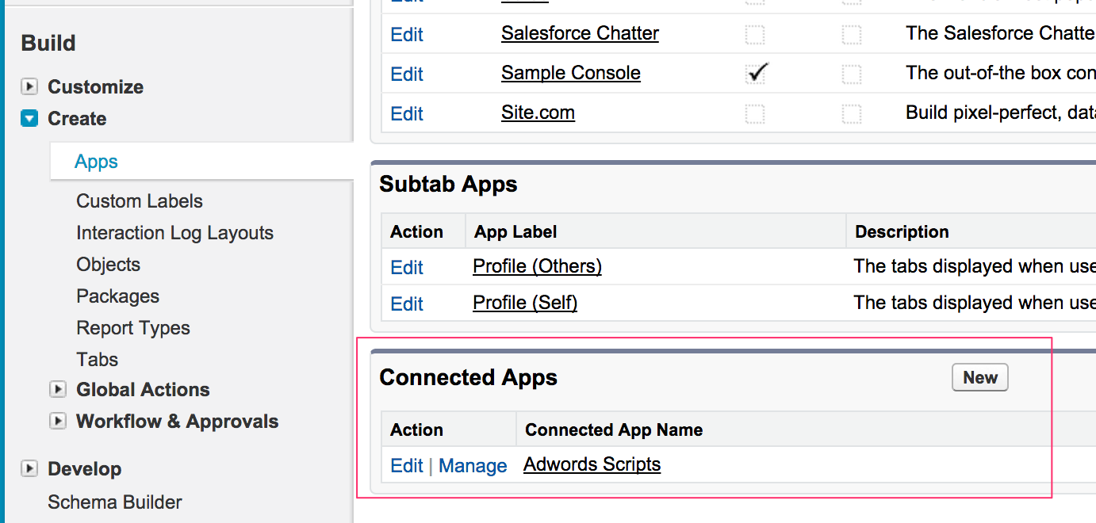1096x523 pixels.
Task: Collapse the Create section arrow
Action: (x=29, y=119)
